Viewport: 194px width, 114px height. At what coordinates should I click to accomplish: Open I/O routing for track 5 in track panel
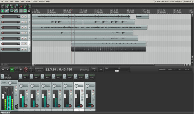18,39
